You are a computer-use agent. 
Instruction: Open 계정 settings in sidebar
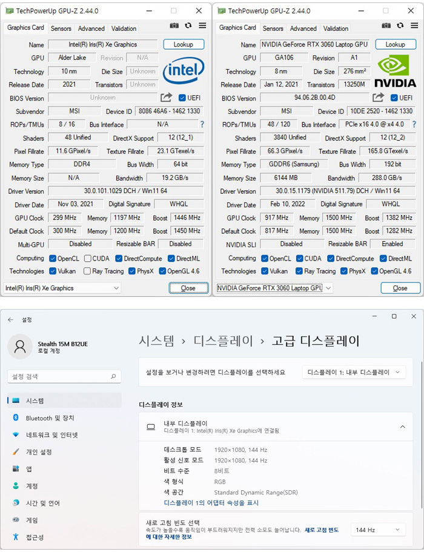(64, 486)
